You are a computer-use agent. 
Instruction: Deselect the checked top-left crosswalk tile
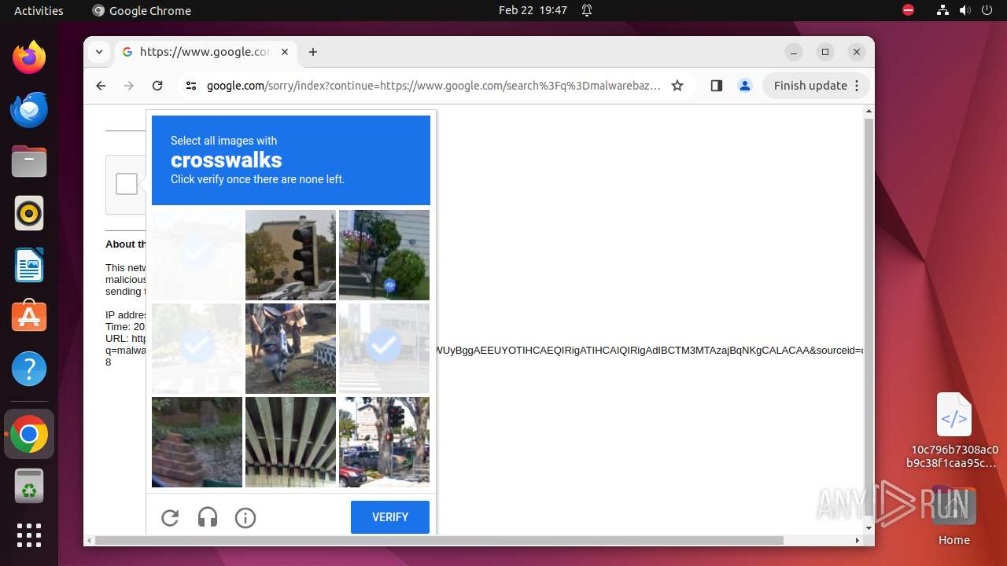point(197,255)
